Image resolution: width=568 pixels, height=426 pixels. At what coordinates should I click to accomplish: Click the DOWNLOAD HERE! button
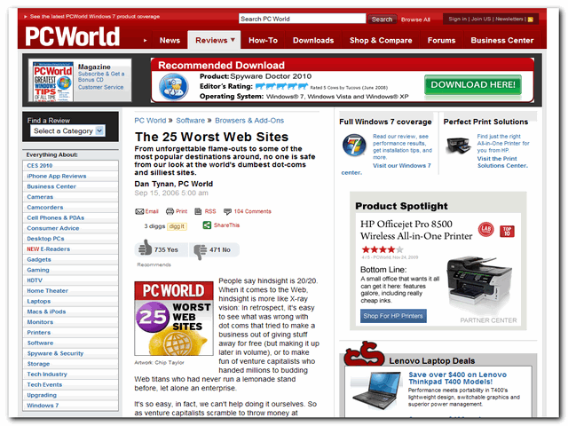coord(473,85)
